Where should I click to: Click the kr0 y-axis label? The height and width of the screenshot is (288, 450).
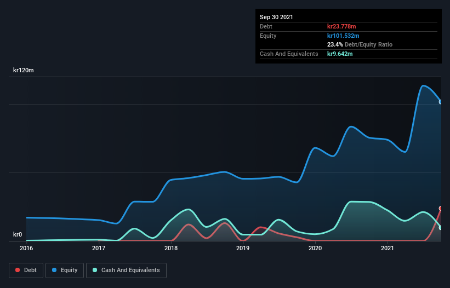18,234
